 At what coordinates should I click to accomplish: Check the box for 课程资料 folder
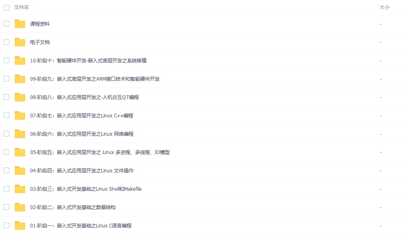coord(7,24)
